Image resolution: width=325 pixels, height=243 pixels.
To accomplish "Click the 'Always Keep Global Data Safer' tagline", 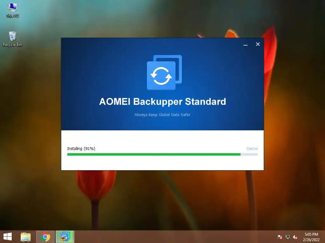I will point(162,115).
